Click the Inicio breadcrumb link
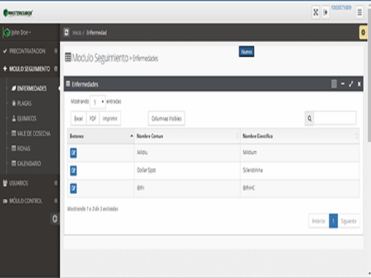Screen dimensions: 371x278 point(77,32)
